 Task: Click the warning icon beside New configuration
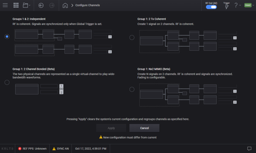[x=101, y=137]
